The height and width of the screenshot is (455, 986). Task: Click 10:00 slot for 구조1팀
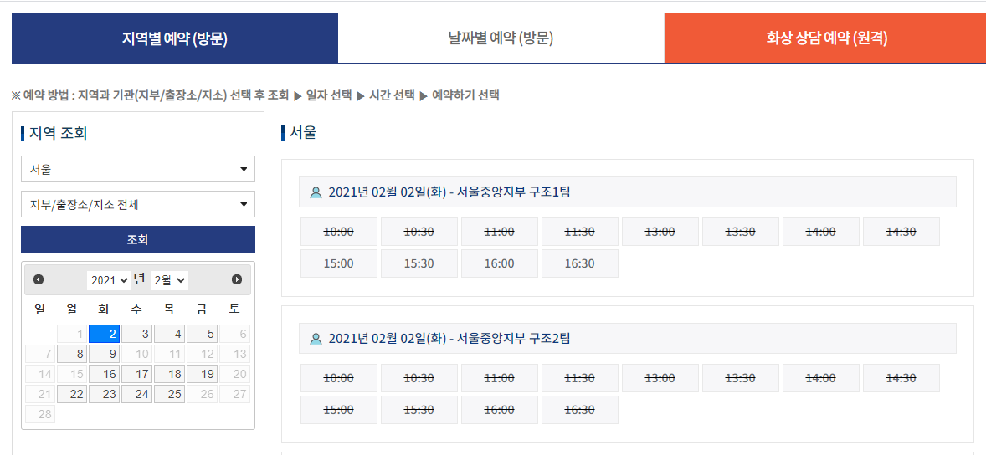click(x=339, y=232)
